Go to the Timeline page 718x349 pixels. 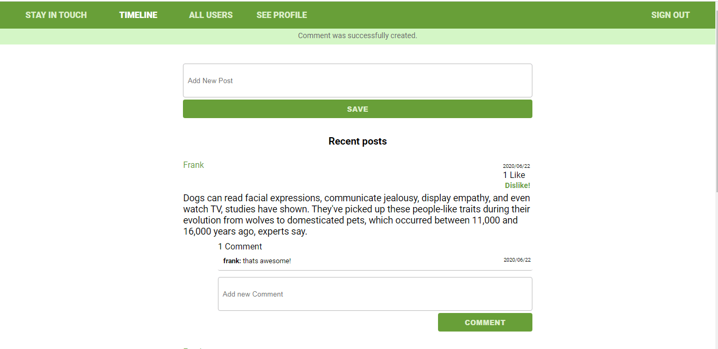click(x=138, y=15)
